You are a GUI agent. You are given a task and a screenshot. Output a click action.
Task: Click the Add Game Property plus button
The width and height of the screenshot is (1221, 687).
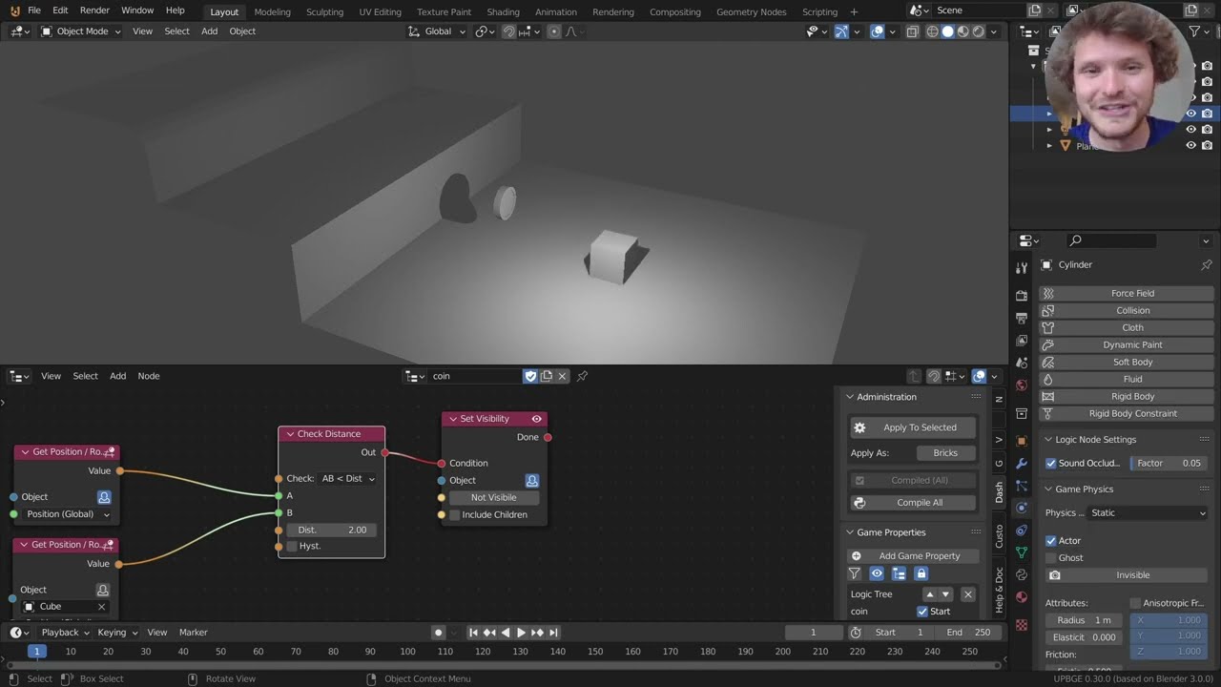point(857,556)
